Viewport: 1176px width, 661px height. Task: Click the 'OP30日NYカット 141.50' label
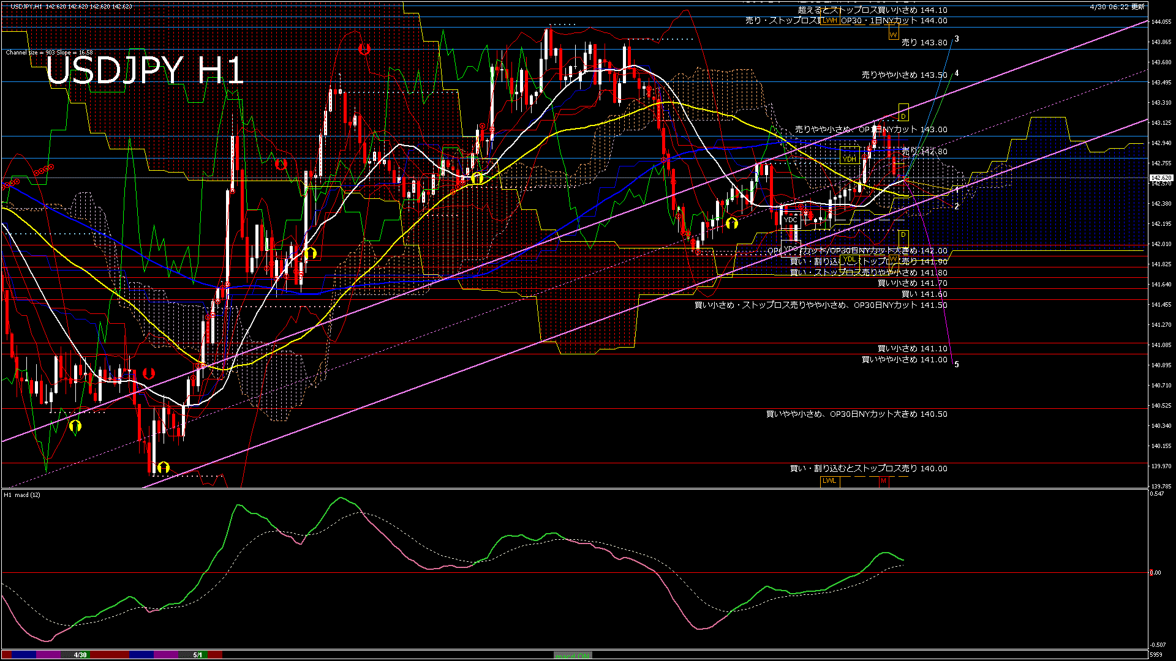pyautogui.click(x=900, y=305)
